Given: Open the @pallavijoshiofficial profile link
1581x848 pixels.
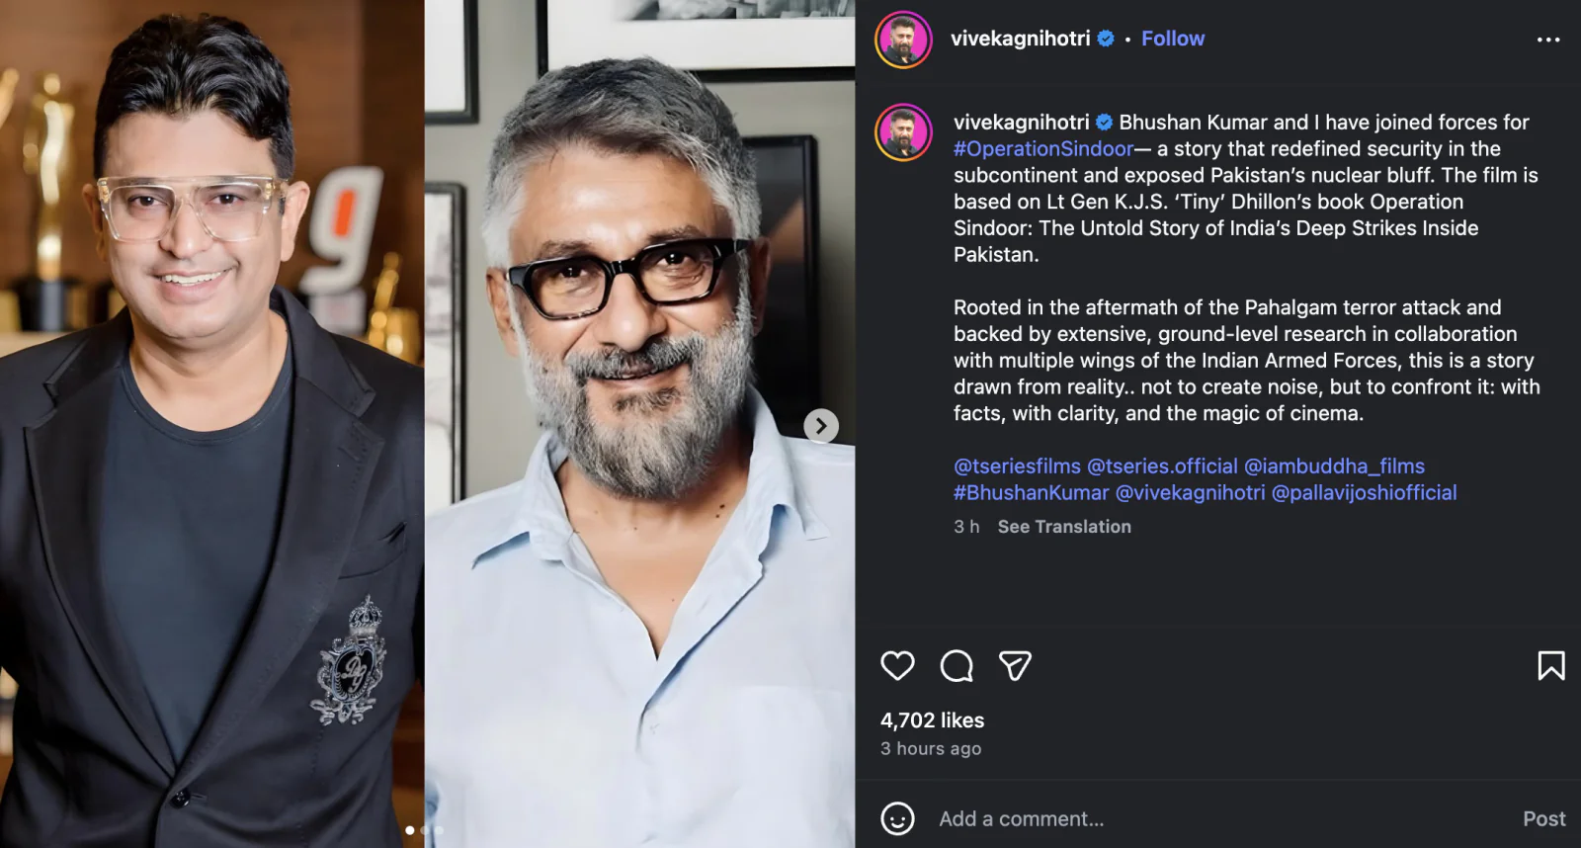Looking at the screenshot, I should pyautogui.click(x=1365, y=492).
